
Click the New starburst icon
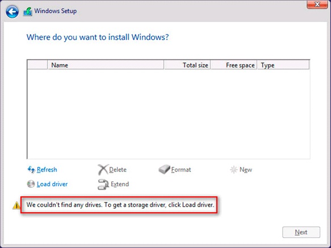[x=234, y=170]
